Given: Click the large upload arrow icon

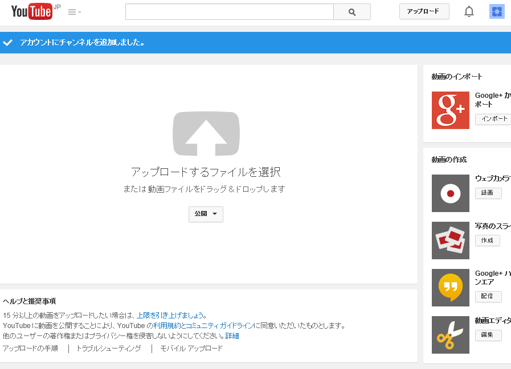Looking at the screenshot, I should [206, 134].
